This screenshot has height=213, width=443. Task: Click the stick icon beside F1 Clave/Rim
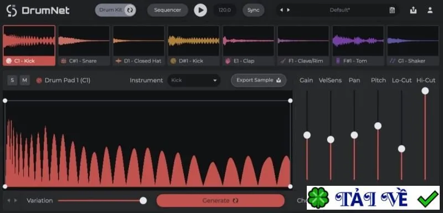(283, 61)
